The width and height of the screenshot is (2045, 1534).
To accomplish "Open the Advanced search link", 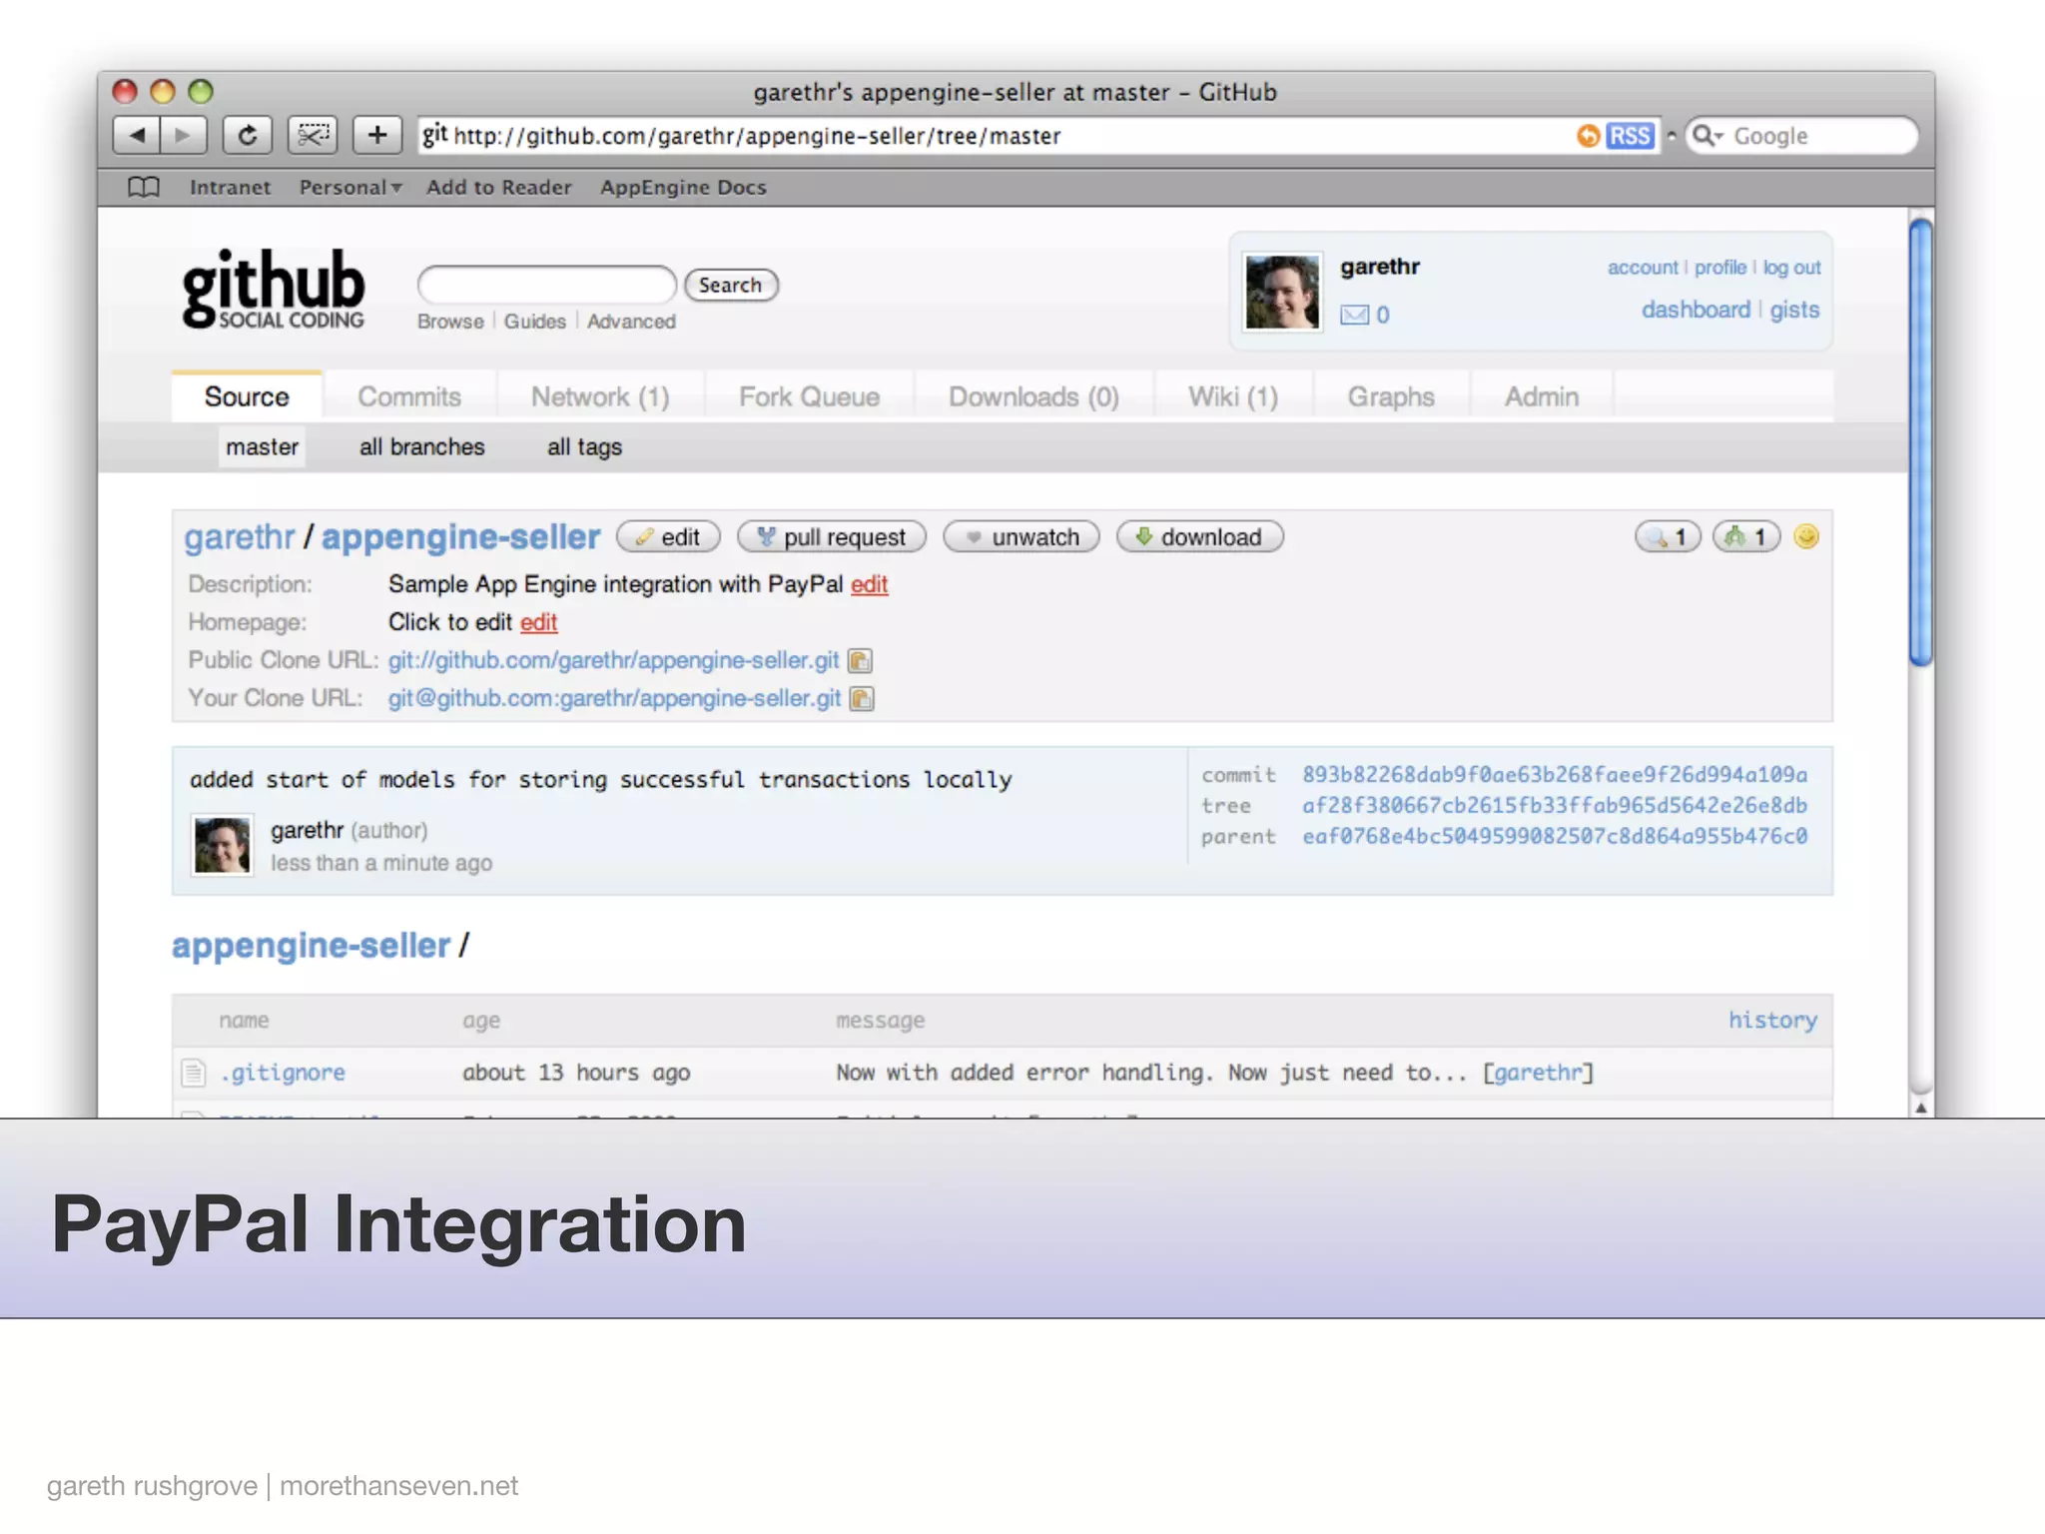I will tap(631, 322).
